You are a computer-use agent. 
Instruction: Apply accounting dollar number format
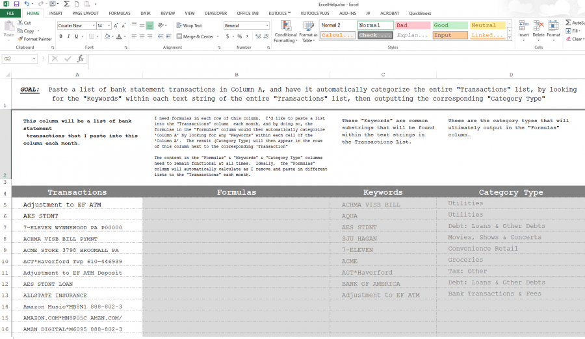click(227, 36)
